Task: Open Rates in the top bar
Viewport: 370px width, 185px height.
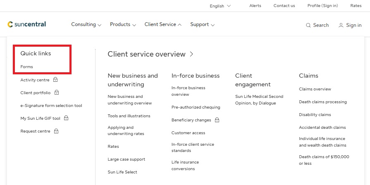Action: pos(356,6)
